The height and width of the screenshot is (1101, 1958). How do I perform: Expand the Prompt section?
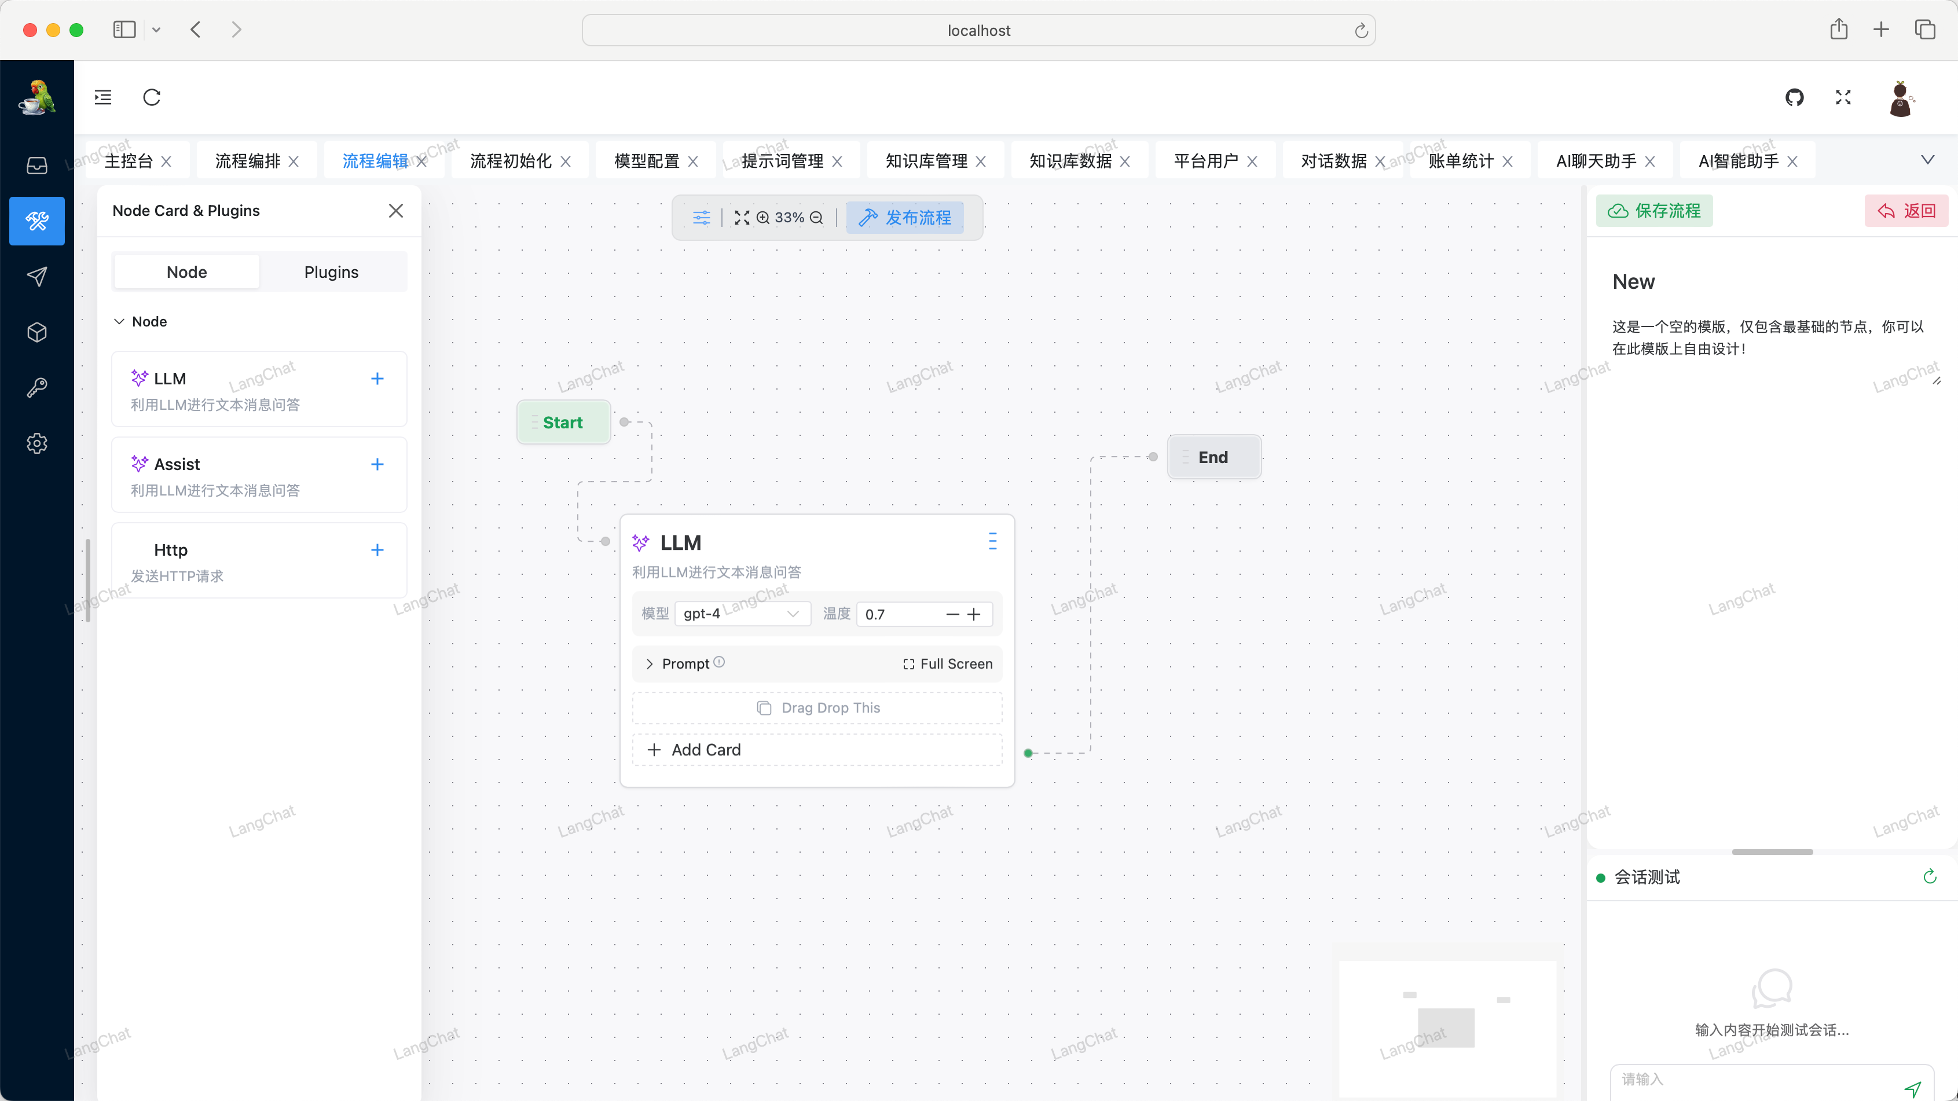[650, 663]
